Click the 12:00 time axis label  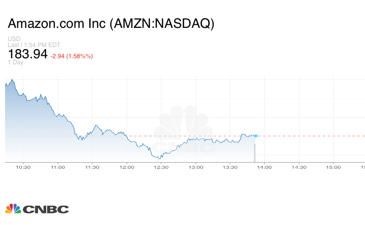pyautogui.click(x=127, y=167)
